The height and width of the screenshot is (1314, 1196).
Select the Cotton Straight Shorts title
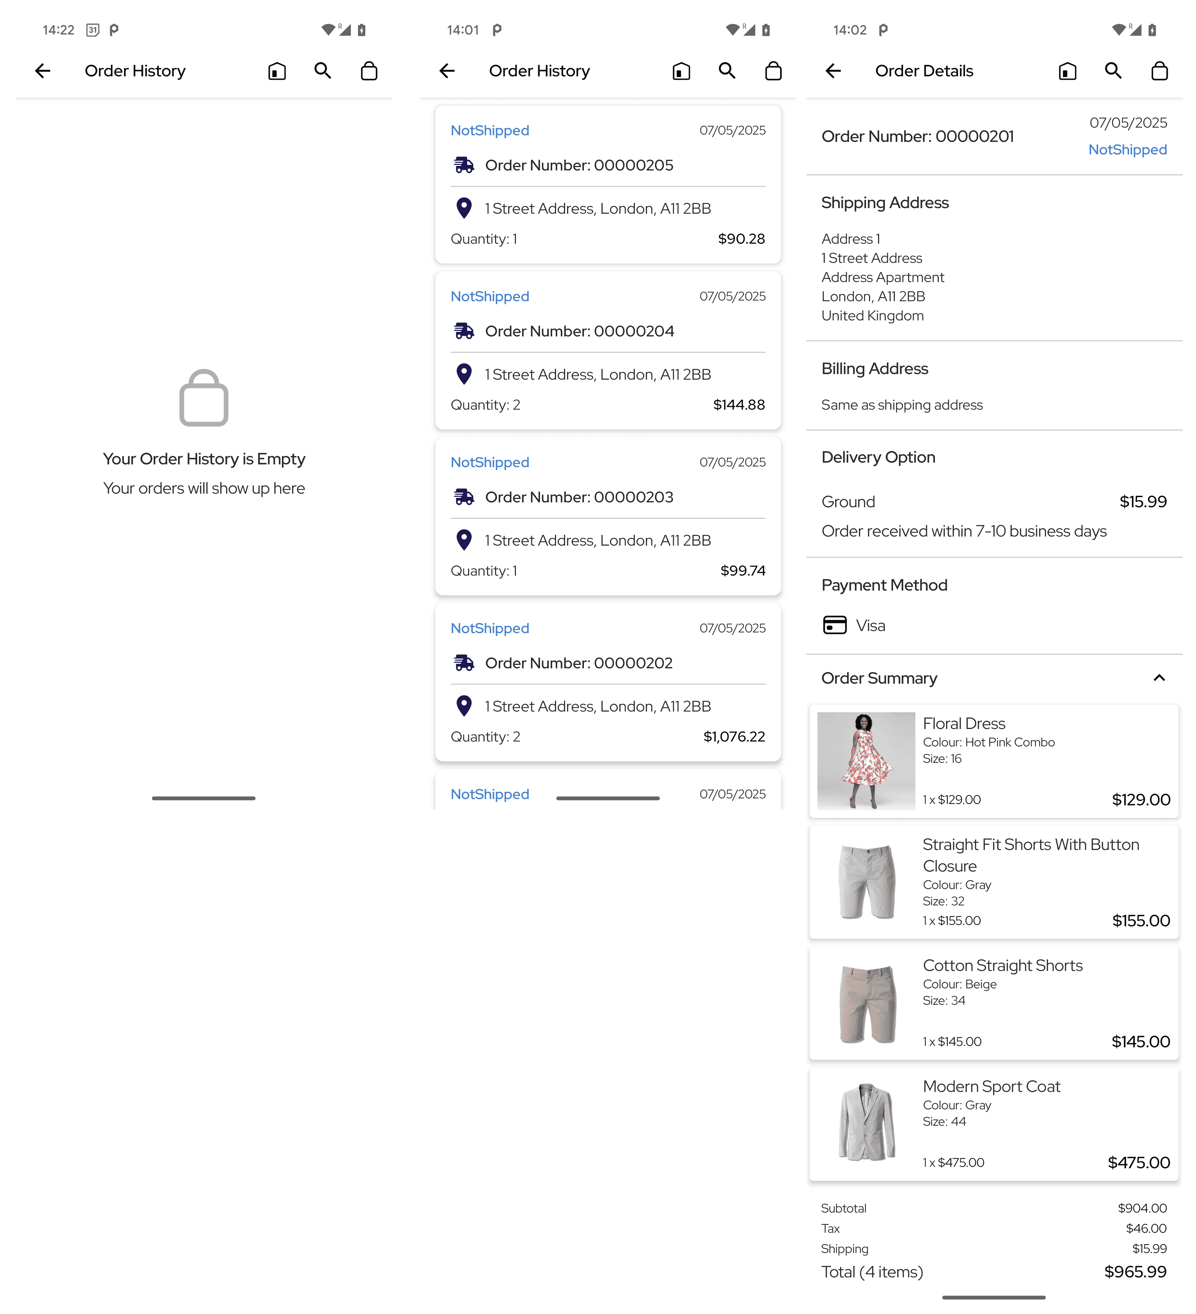point(1003,966)
